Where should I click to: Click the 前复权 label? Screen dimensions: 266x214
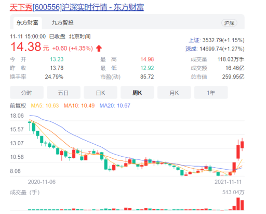[x=18, y=106]
